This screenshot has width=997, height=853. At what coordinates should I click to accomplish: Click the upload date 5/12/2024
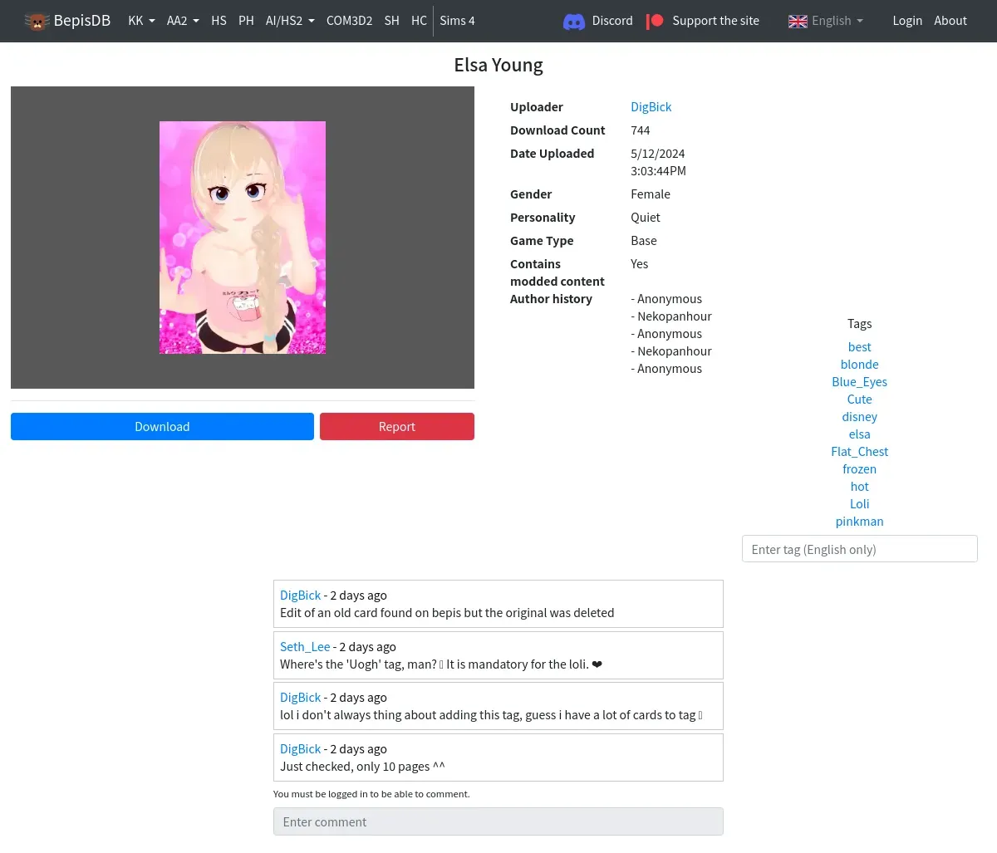point(658,154)
